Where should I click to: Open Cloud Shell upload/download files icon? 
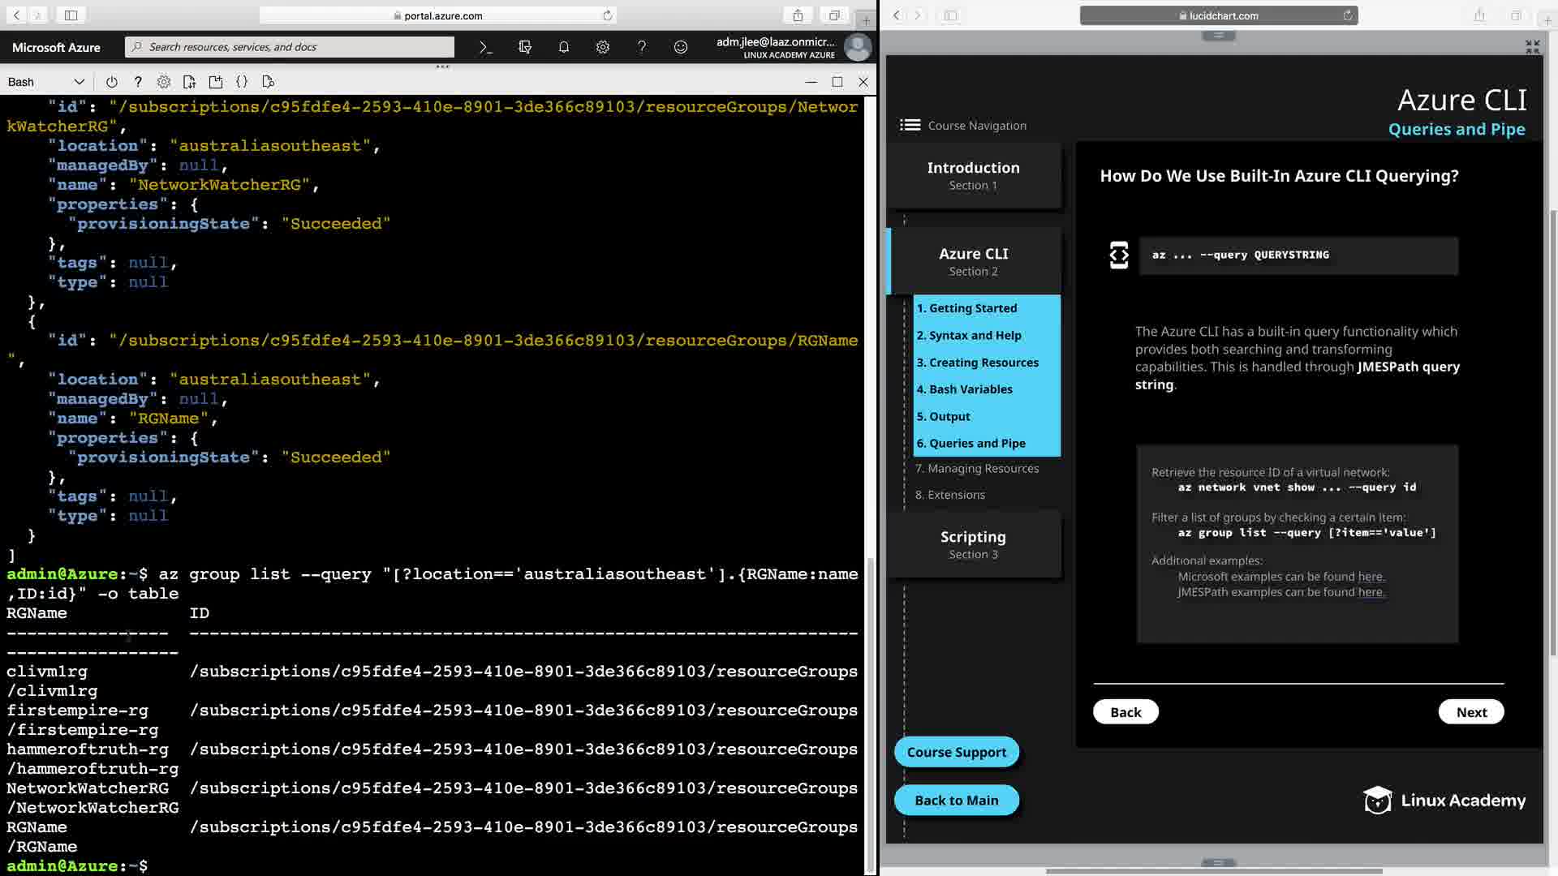[189, 82]
